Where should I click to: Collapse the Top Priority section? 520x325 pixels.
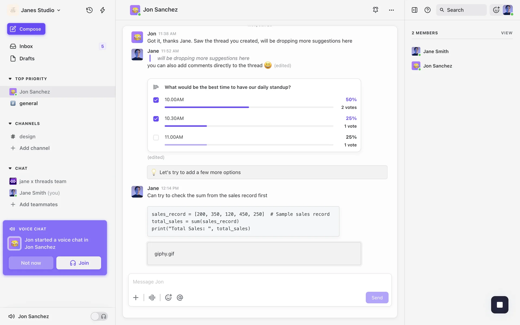10,79
